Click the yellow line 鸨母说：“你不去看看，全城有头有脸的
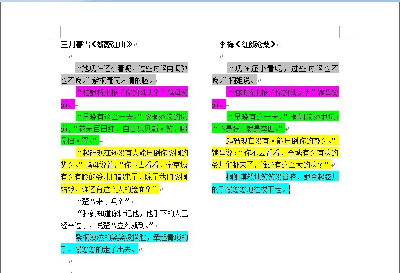This screenshot has width=400, height=273. (275, 153)
